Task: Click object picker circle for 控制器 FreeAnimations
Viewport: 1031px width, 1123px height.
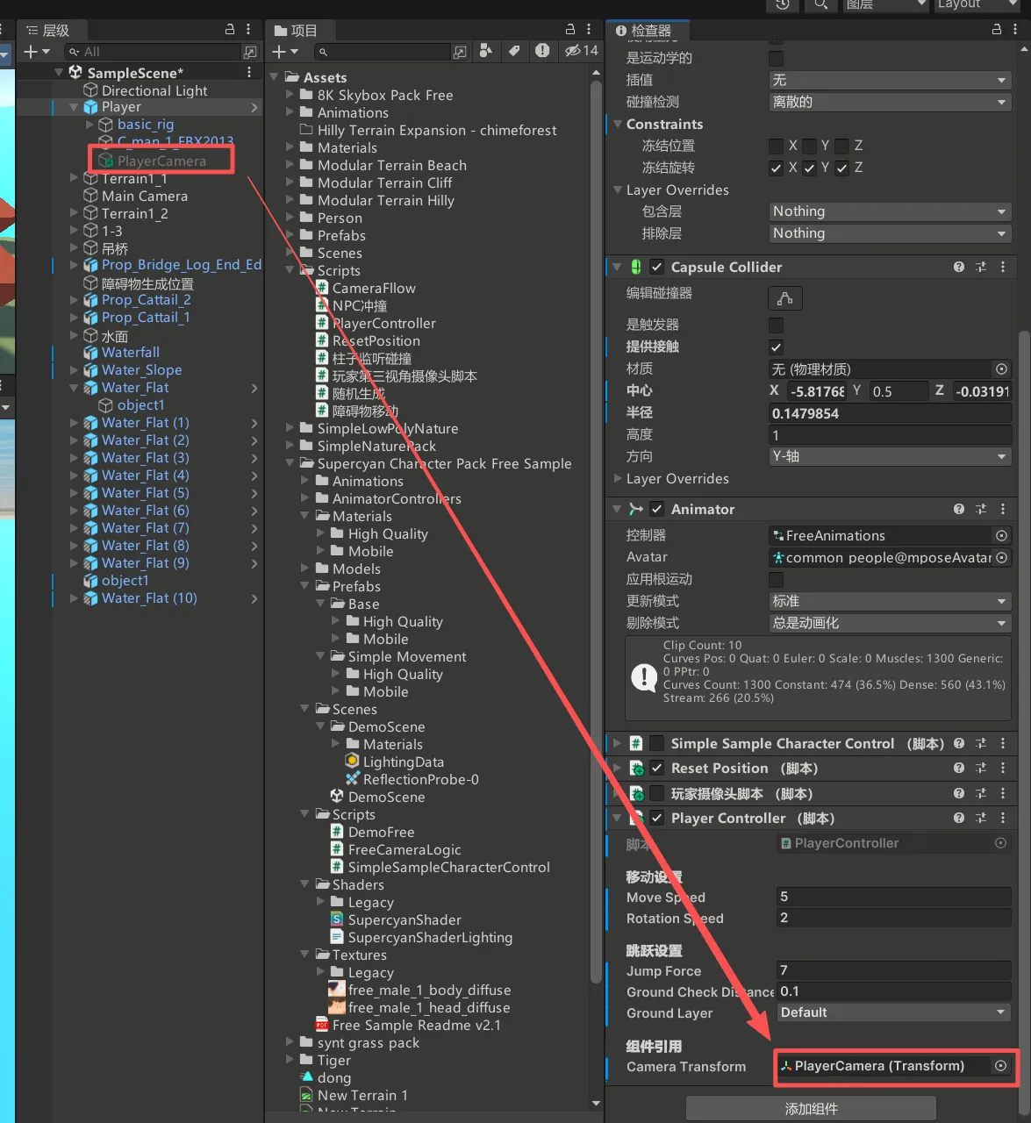Action: pos(1001,535)
